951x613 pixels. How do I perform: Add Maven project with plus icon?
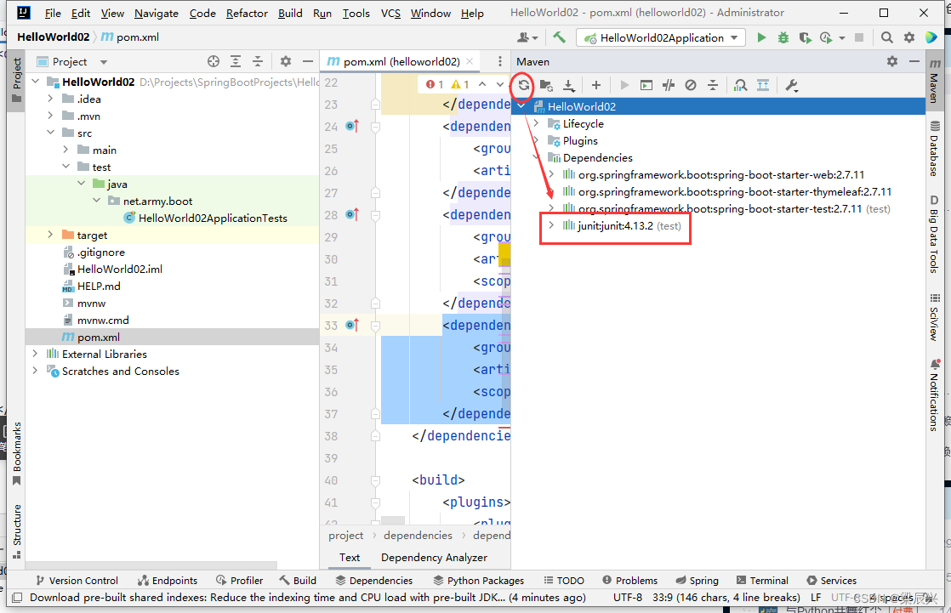point(596,86)
